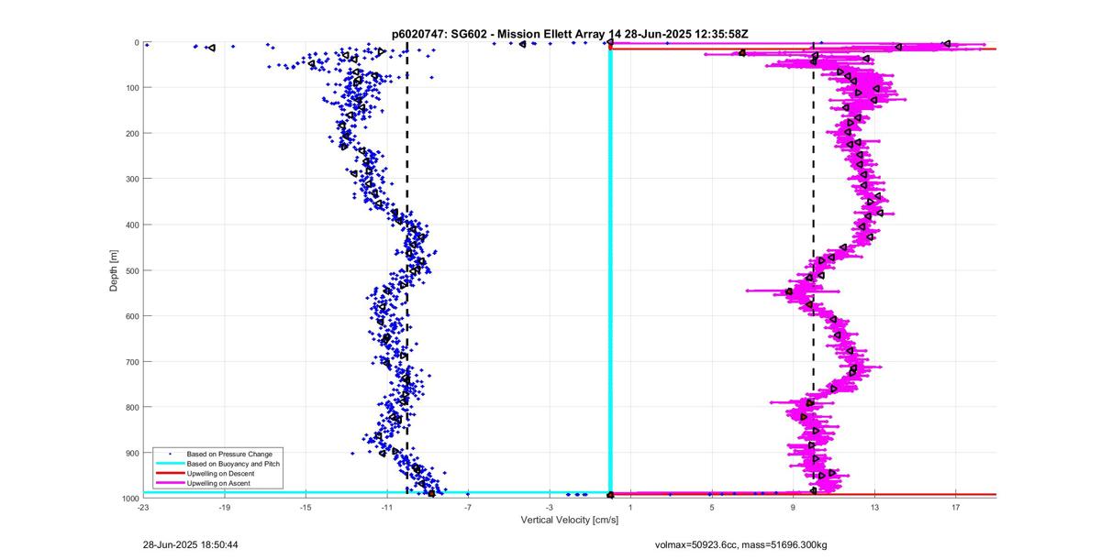
Task: Click the depth axis tick label '400'
Action: [x=131, y=225]
